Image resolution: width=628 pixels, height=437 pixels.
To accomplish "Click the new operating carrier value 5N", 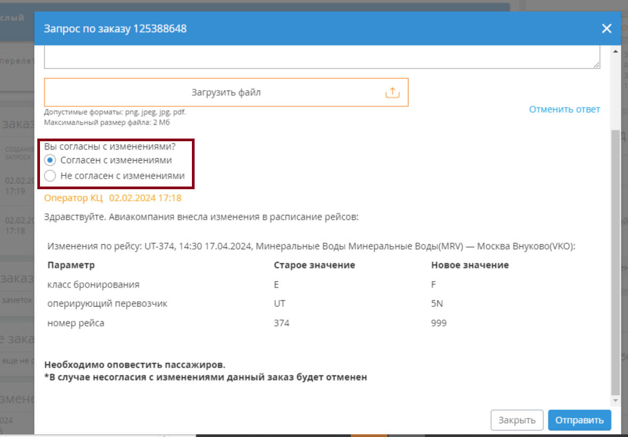I will coord(437,304).
